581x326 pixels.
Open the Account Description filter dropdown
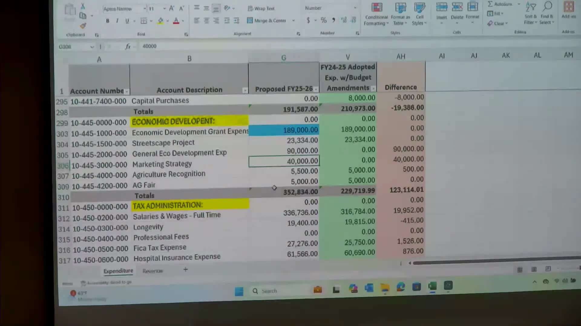pos(245,90)
